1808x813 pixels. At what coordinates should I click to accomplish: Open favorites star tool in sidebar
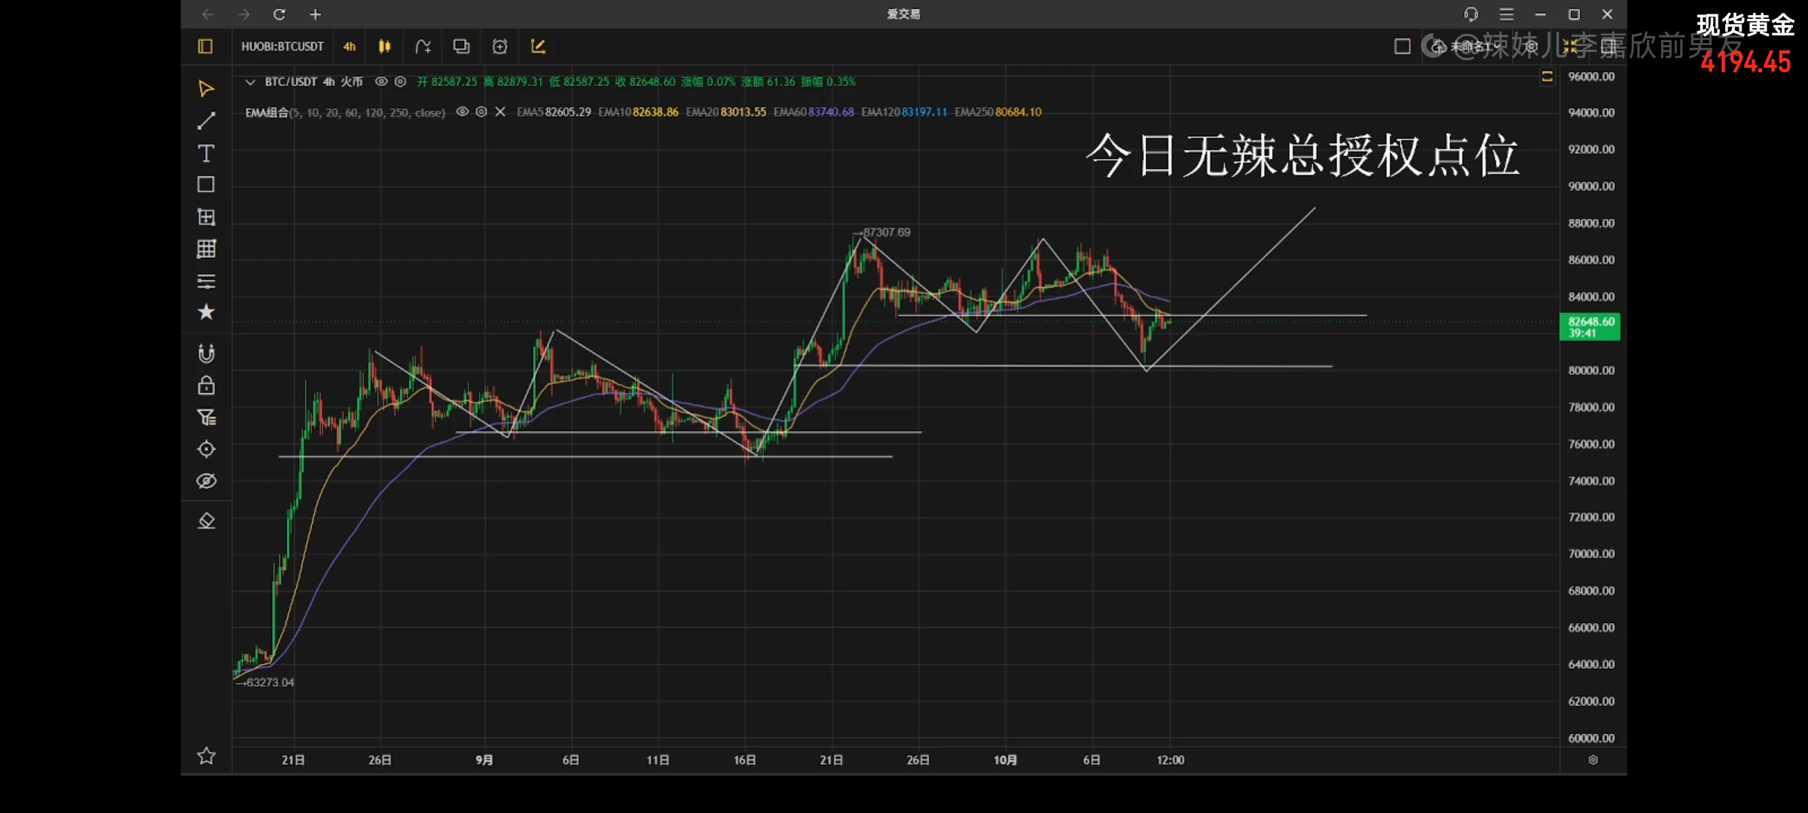pos(206,312)
